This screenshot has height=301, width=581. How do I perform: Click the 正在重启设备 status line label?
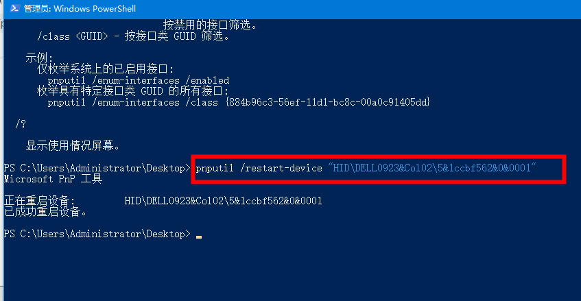(x=40, y=201)
